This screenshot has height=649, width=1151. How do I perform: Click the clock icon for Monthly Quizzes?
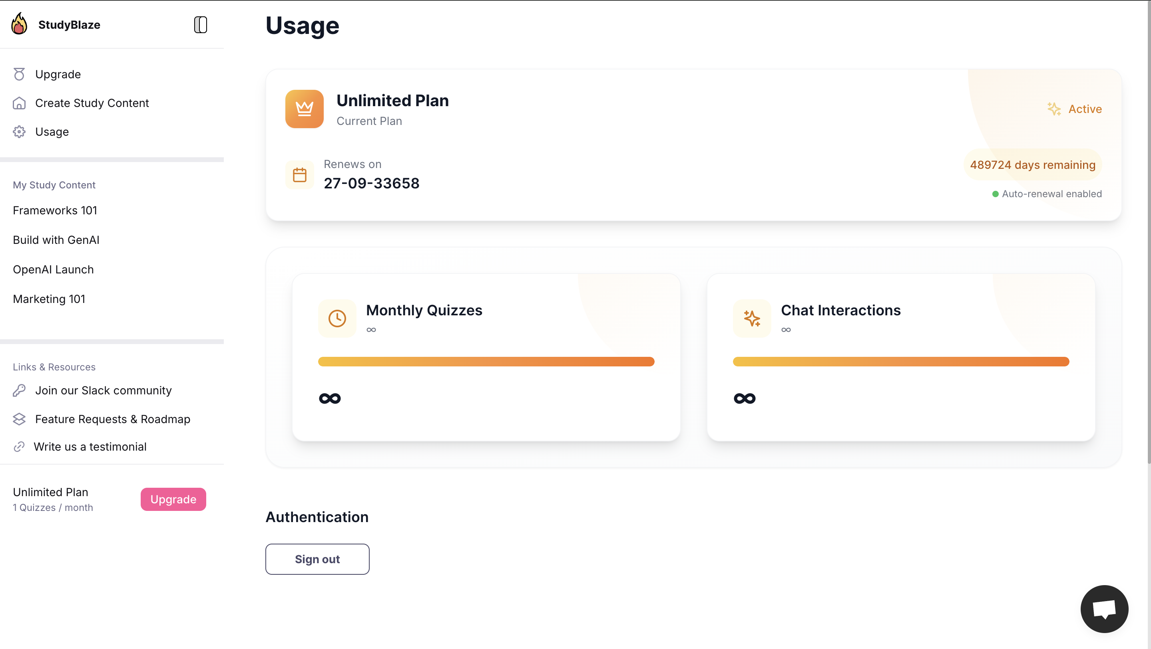(x=337, y=318)
